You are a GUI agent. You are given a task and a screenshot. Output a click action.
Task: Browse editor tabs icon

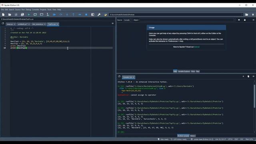(3, 24)
